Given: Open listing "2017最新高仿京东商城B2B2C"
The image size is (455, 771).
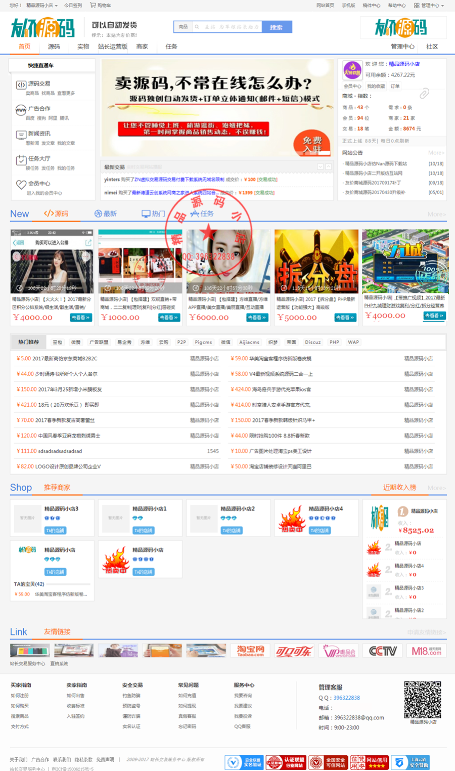Looking at the screenshot, I should click(65, 359).
